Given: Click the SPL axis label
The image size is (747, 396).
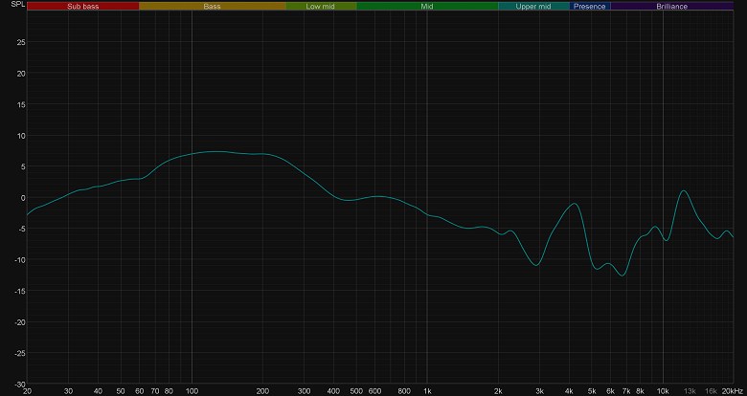Looking at the screenshot, I should (x=17, y=4).
